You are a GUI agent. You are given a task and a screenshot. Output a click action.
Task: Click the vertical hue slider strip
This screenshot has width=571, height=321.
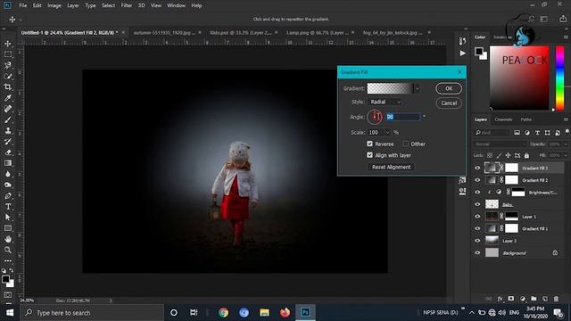pos(559,78)
